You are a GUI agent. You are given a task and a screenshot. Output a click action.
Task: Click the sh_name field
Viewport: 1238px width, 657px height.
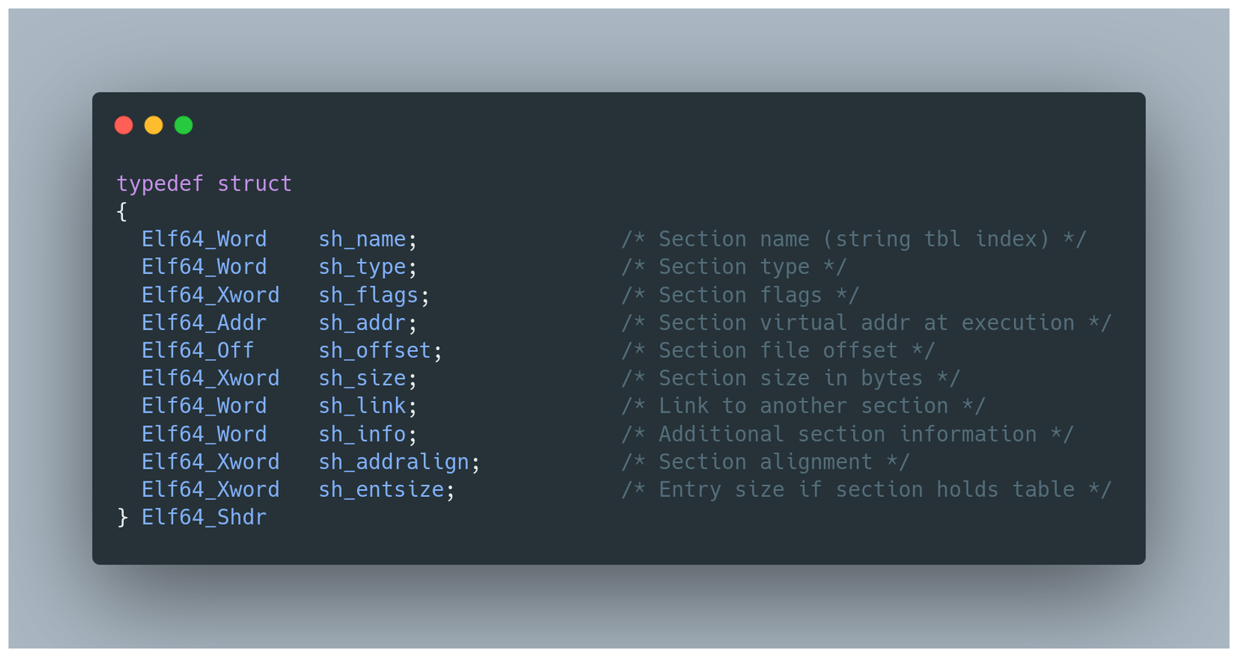[x=362, y=240]
